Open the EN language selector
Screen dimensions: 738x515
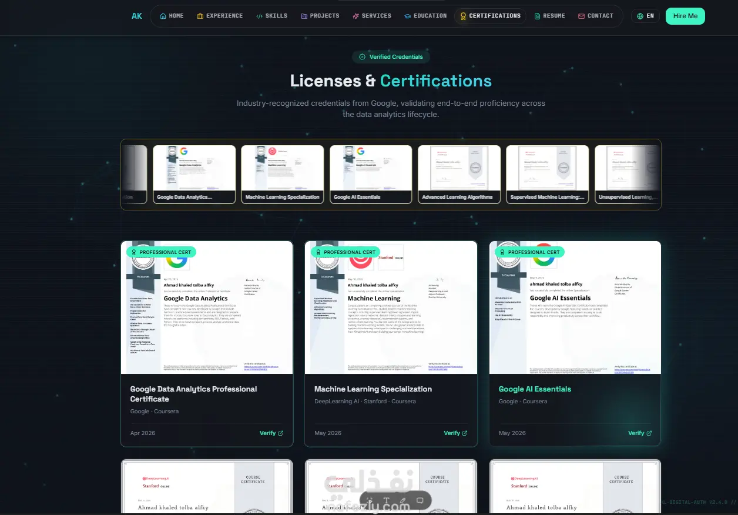pos(645,16)
